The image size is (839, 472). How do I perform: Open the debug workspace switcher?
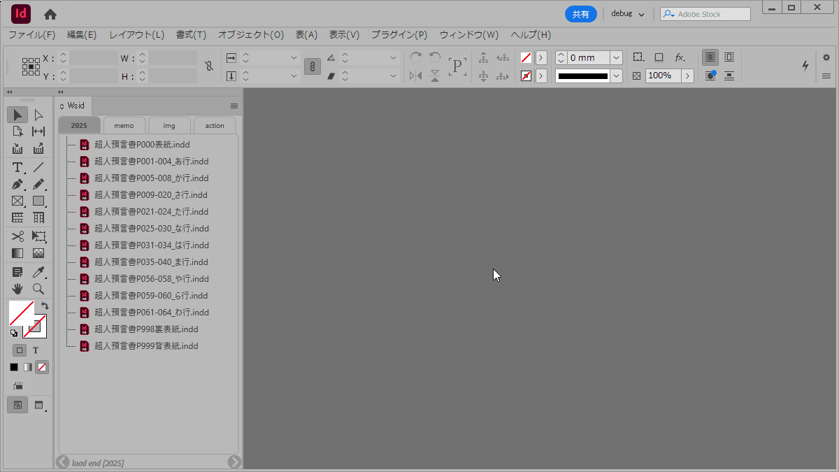coord(627,14)
